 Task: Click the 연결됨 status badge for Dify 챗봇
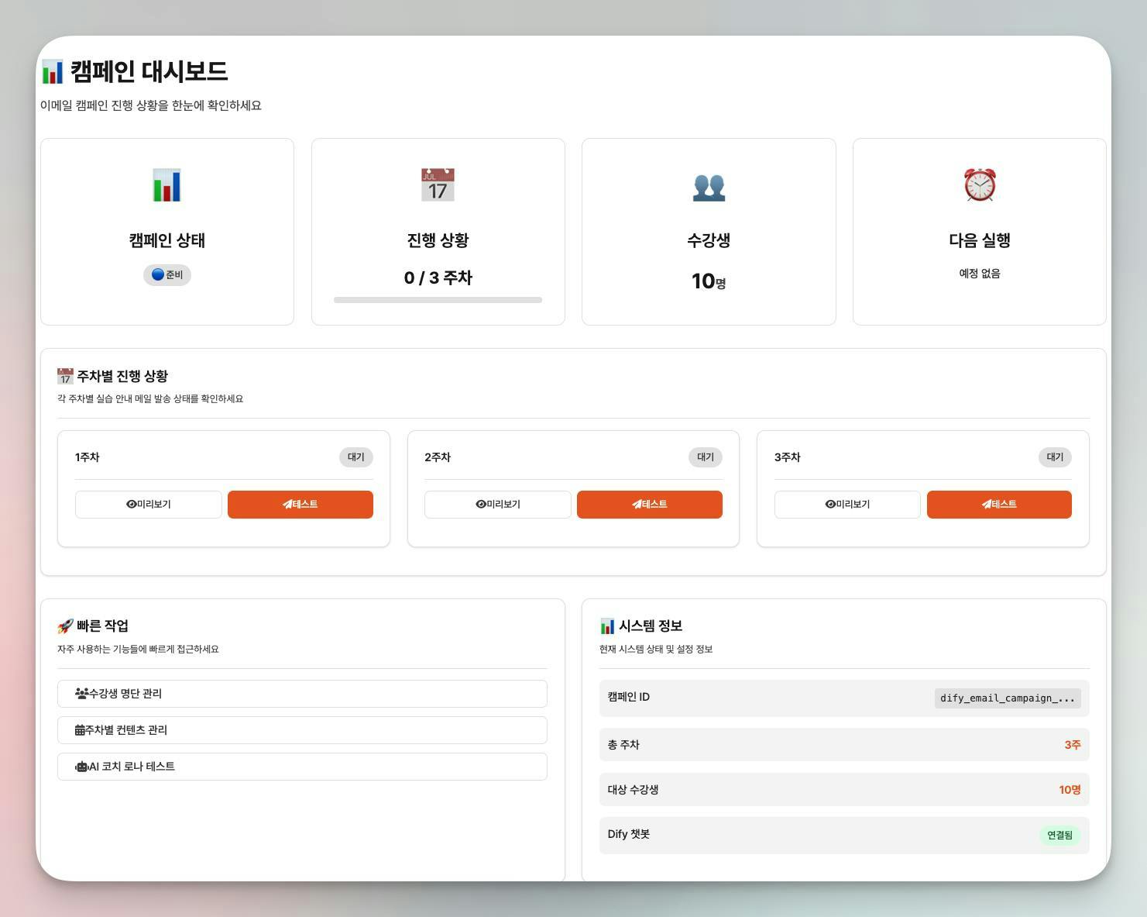click(x=1059, y=836)
